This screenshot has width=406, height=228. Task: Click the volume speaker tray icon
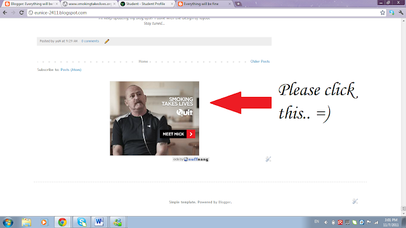326,222
